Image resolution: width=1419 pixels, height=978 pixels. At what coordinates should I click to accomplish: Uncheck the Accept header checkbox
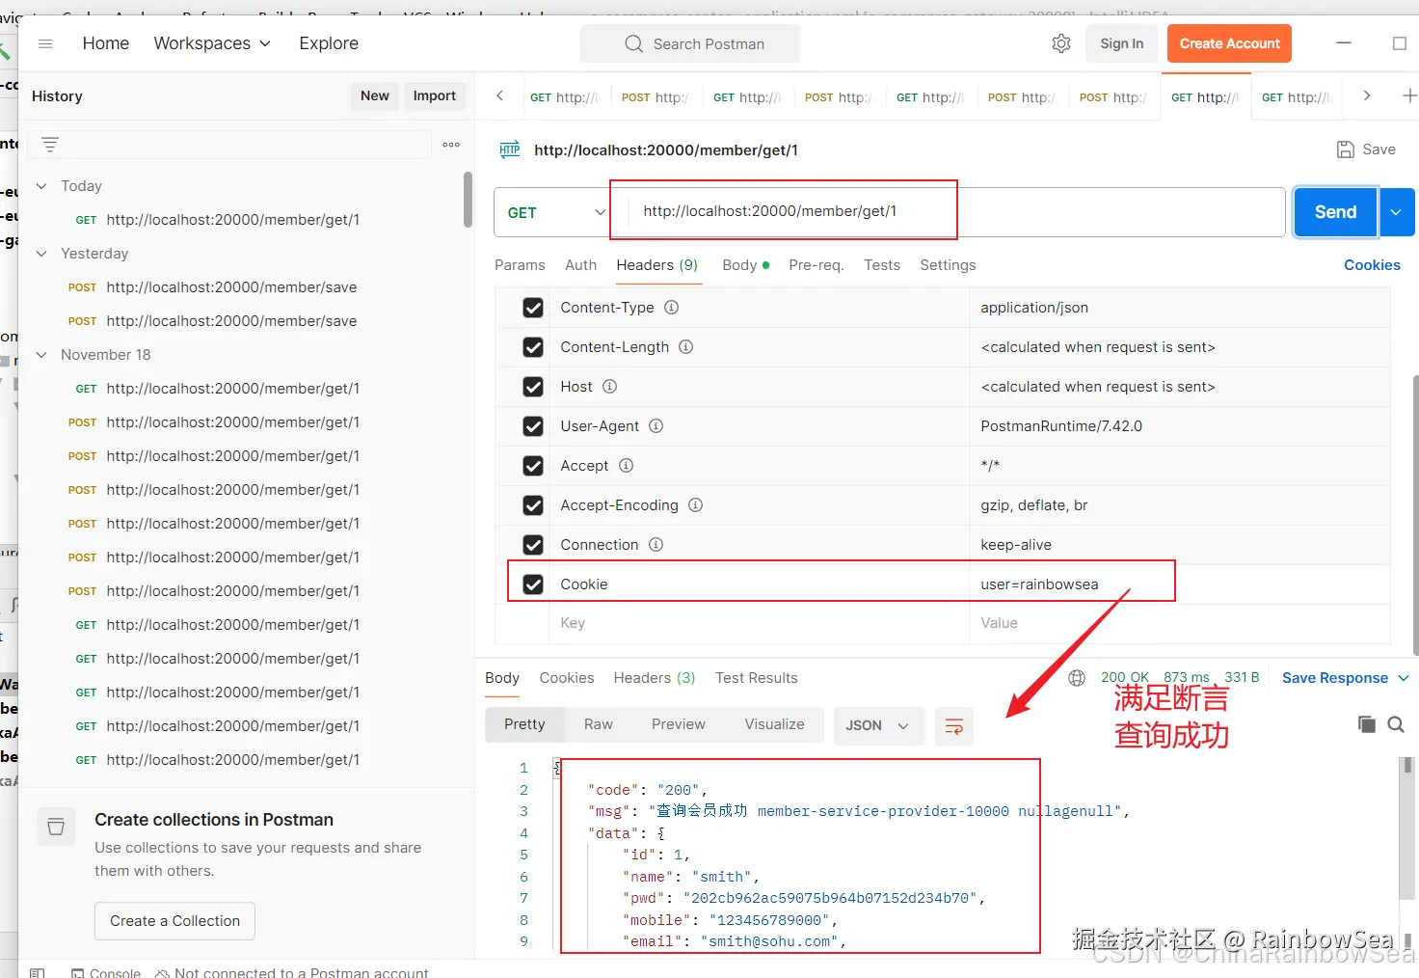[x=533, y=466]
